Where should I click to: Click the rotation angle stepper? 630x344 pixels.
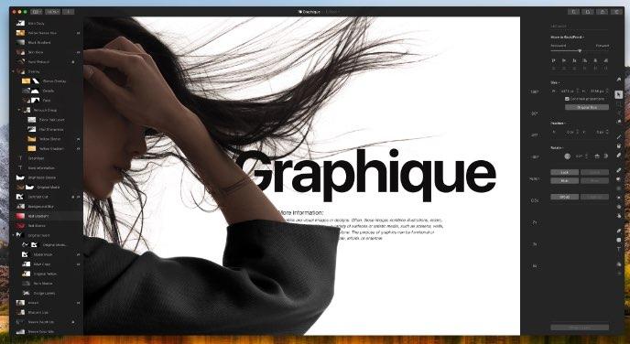click(587, 156)
